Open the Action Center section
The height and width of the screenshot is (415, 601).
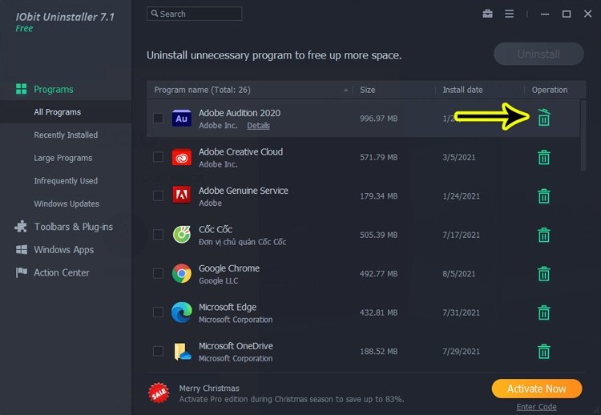point(62,272)
